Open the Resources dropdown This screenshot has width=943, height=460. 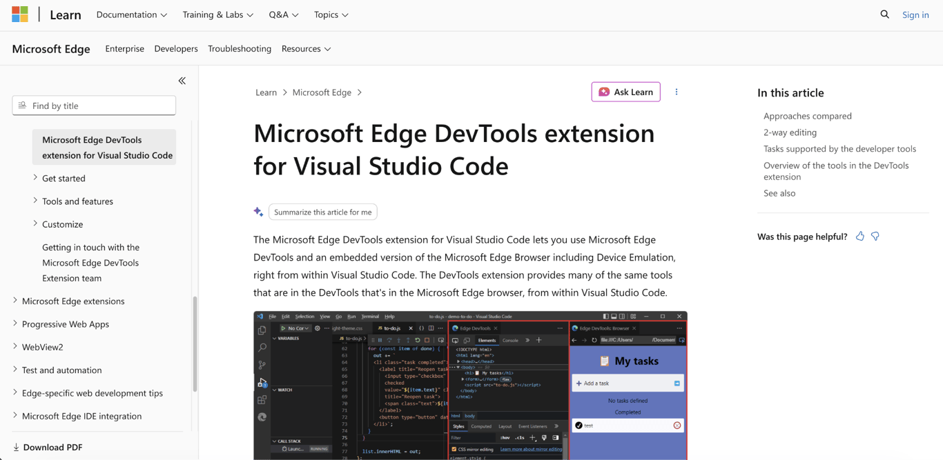click(x=306, y=49)
